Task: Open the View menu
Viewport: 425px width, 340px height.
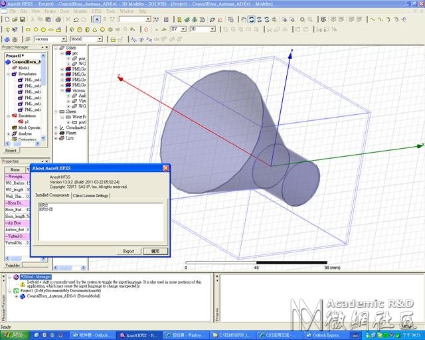Action: (x=35, y=11)
